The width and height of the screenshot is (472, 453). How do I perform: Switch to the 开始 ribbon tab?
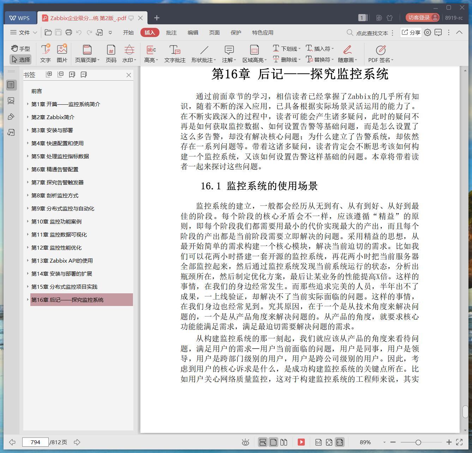click(x=128, y=32)
